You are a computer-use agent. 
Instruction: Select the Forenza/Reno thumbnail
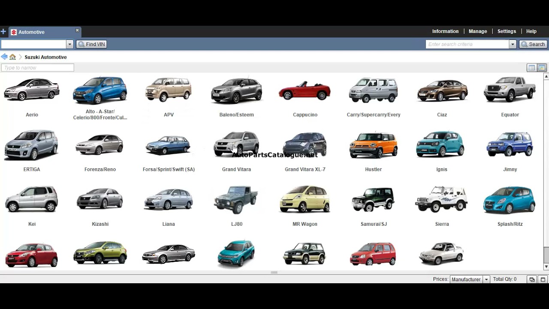coord(100,144)
